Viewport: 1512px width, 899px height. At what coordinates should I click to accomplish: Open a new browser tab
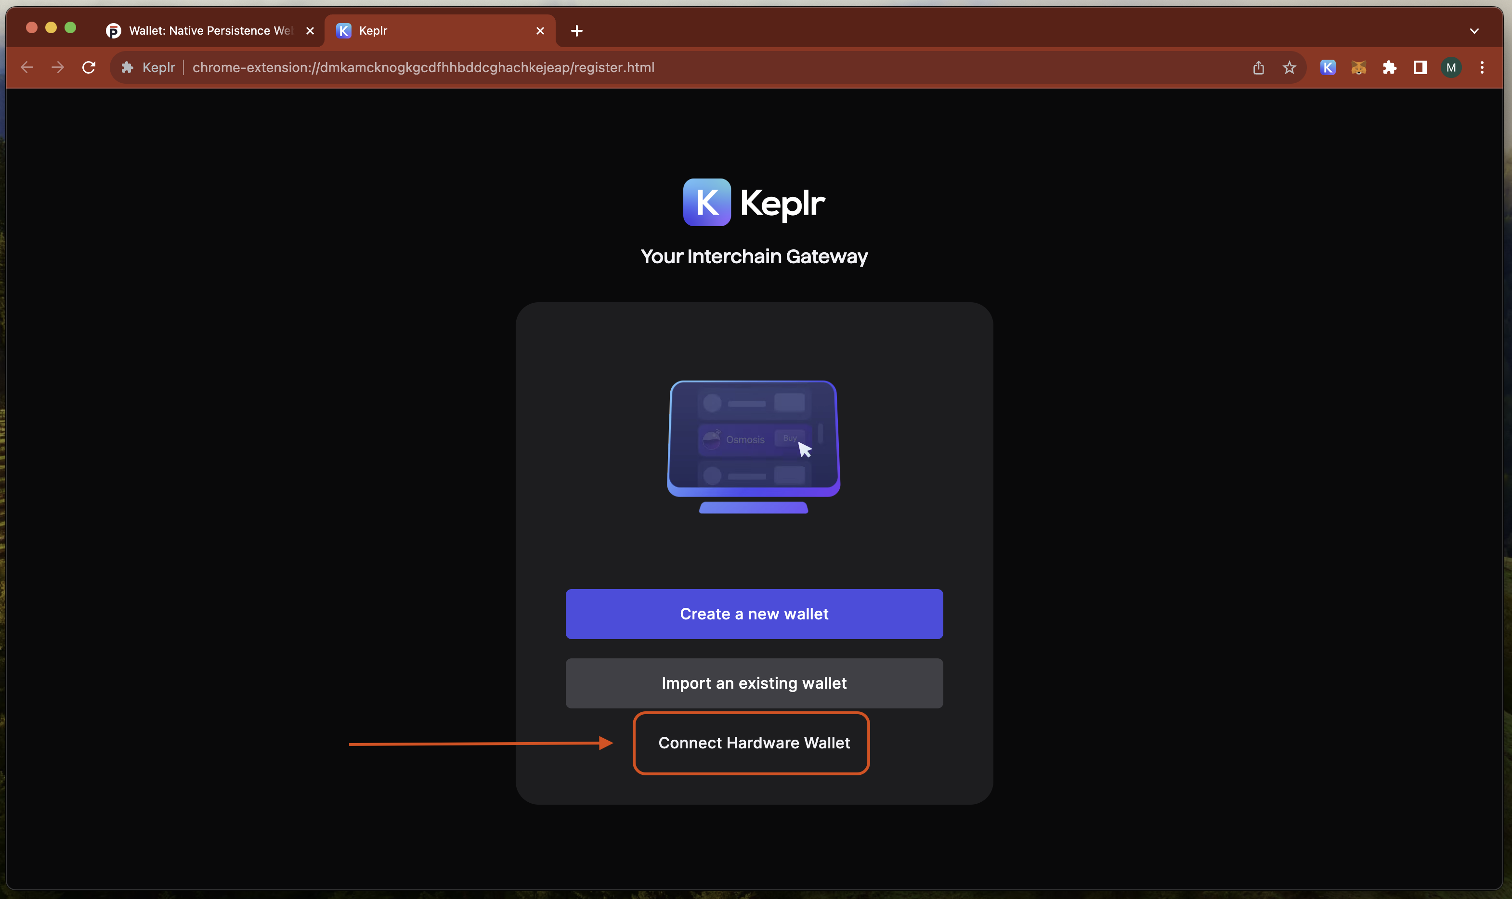click(576, 30)
